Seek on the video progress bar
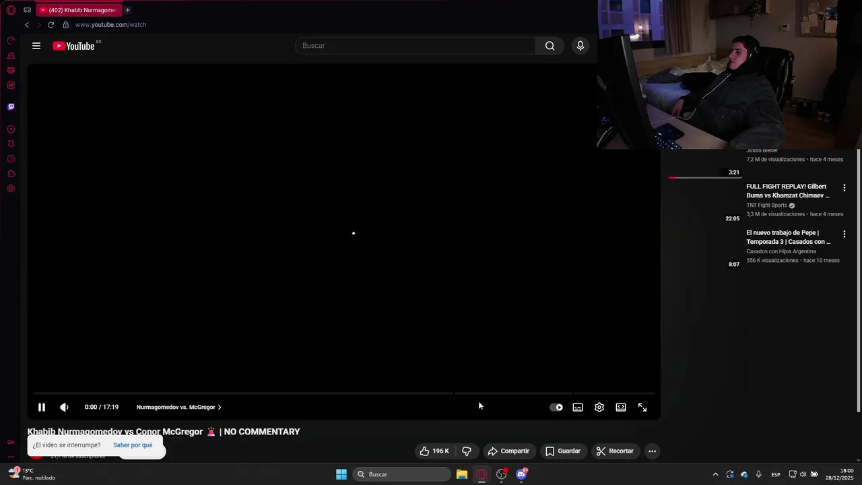862x485 pixels. pyautogui.click(x=343, y=393)
